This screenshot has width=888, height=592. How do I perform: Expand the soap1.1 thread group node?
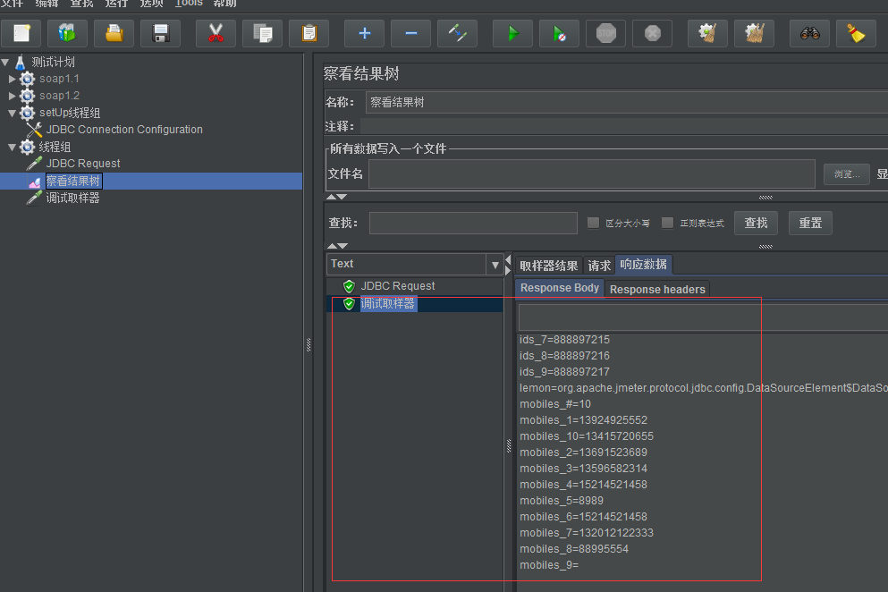pyautogui.click(x=13, y=79)
